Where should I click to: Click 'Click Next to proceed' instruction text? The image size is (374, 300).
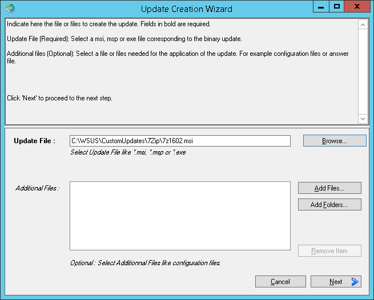(59, 98)
